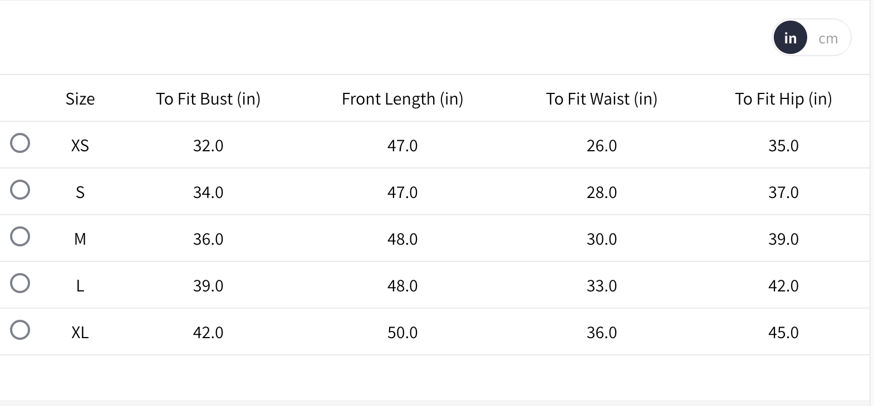Image resolution: width=874 pixels, height=406 pixels.
Task: Click the XS row waist value 26.0
Action: 602,146
